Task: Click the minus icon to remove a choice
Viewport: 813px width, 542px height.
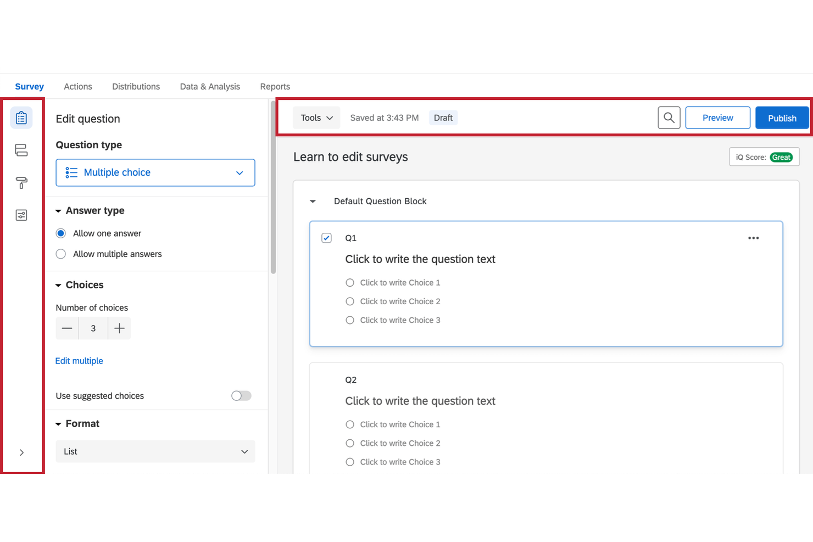Action: pyautogui.click(x=66, y=328)
